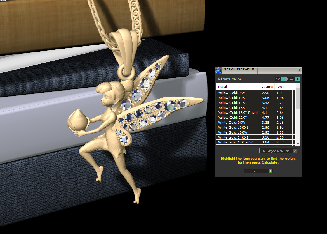This screenshot has width=327, height=234.
Task: Click the 1.96 DWT value
Action: point(280,98)
